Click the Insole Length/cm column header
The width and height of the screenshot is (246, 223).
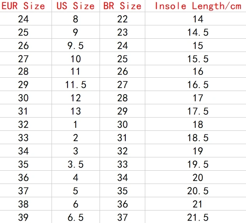pos(198,6)
